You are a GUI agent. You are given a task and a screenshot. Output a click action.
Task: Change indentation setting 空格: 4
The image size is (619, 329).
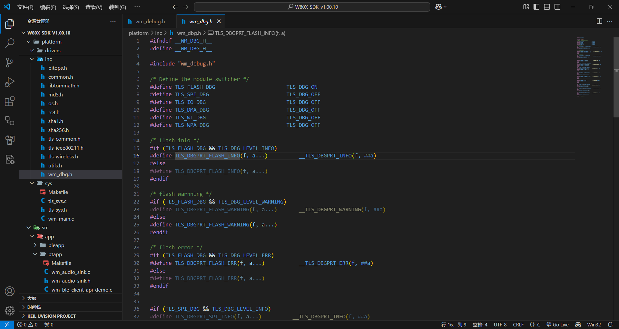(x=480, y=324)
